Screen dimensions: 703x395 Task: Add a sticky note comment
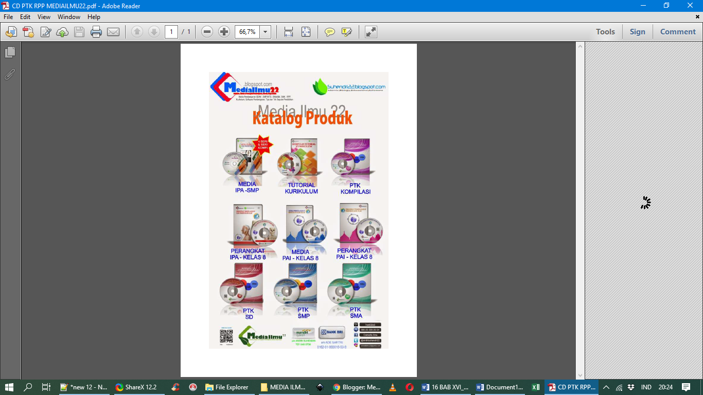330,32
